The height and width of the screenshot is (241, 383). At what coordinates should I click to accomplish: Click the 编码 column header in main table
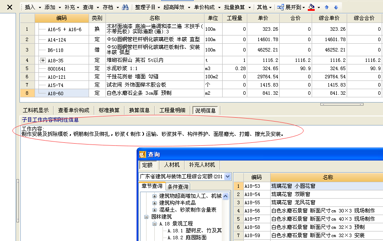tap(61, 18)
